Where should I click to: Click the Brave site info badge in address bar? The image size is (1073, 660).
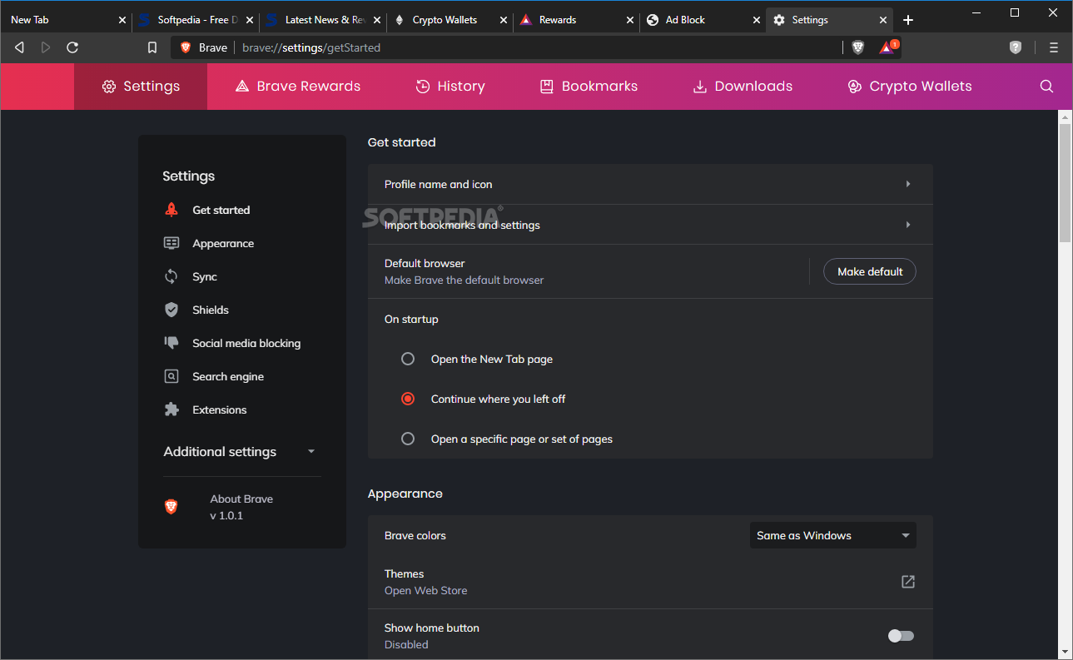click(x=204, y=47)
